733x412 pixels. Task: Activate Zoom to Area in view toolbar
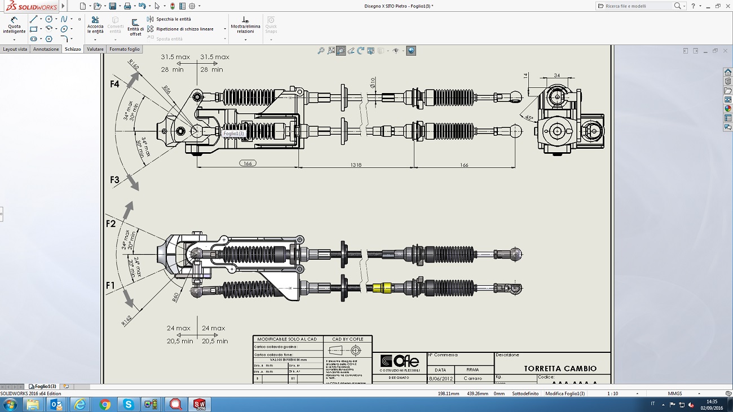pyautogui.click(x=341, y=51)
